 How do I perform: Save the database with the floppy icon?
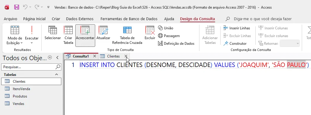point(17,7)
